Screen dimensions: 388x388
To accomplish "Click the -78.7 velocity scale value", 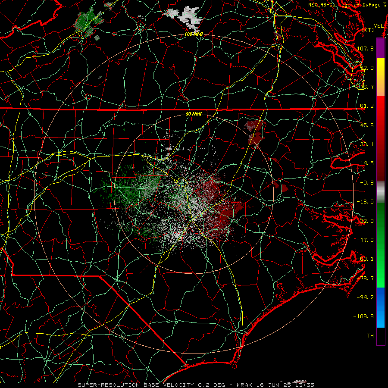I will [365, 278].
